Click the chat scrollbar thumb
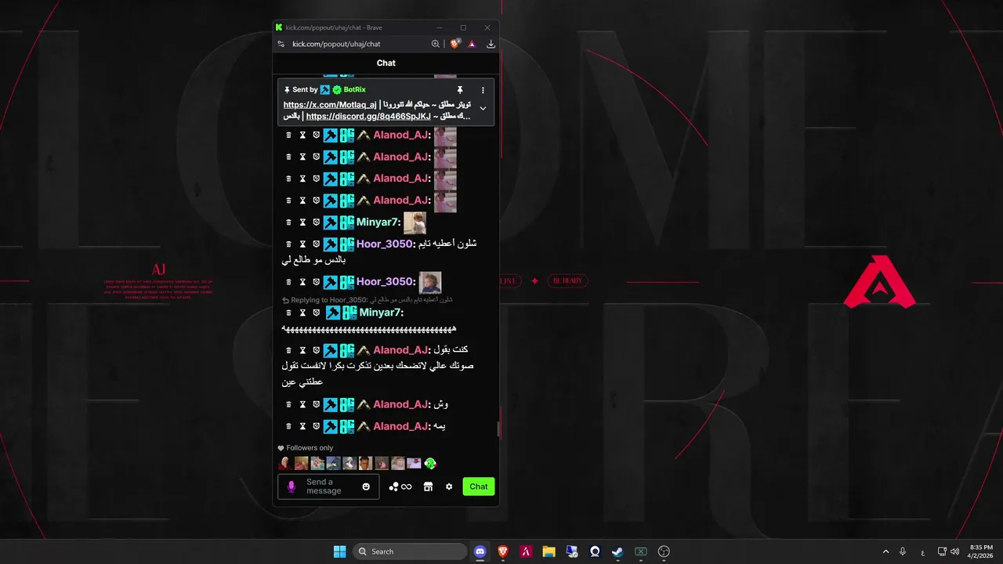Image resolution: width=1003 pixels, height=564 pixels. [x=498, y=429]
